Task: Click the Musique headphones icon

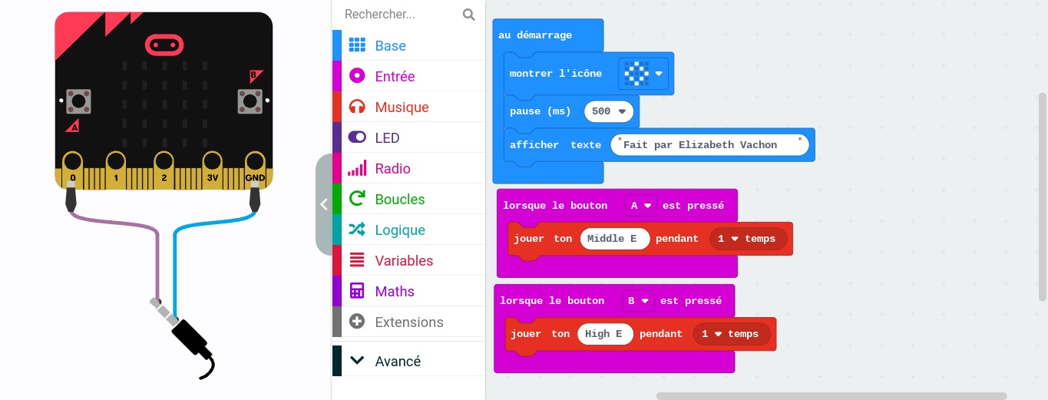Action: click(357, 107)
